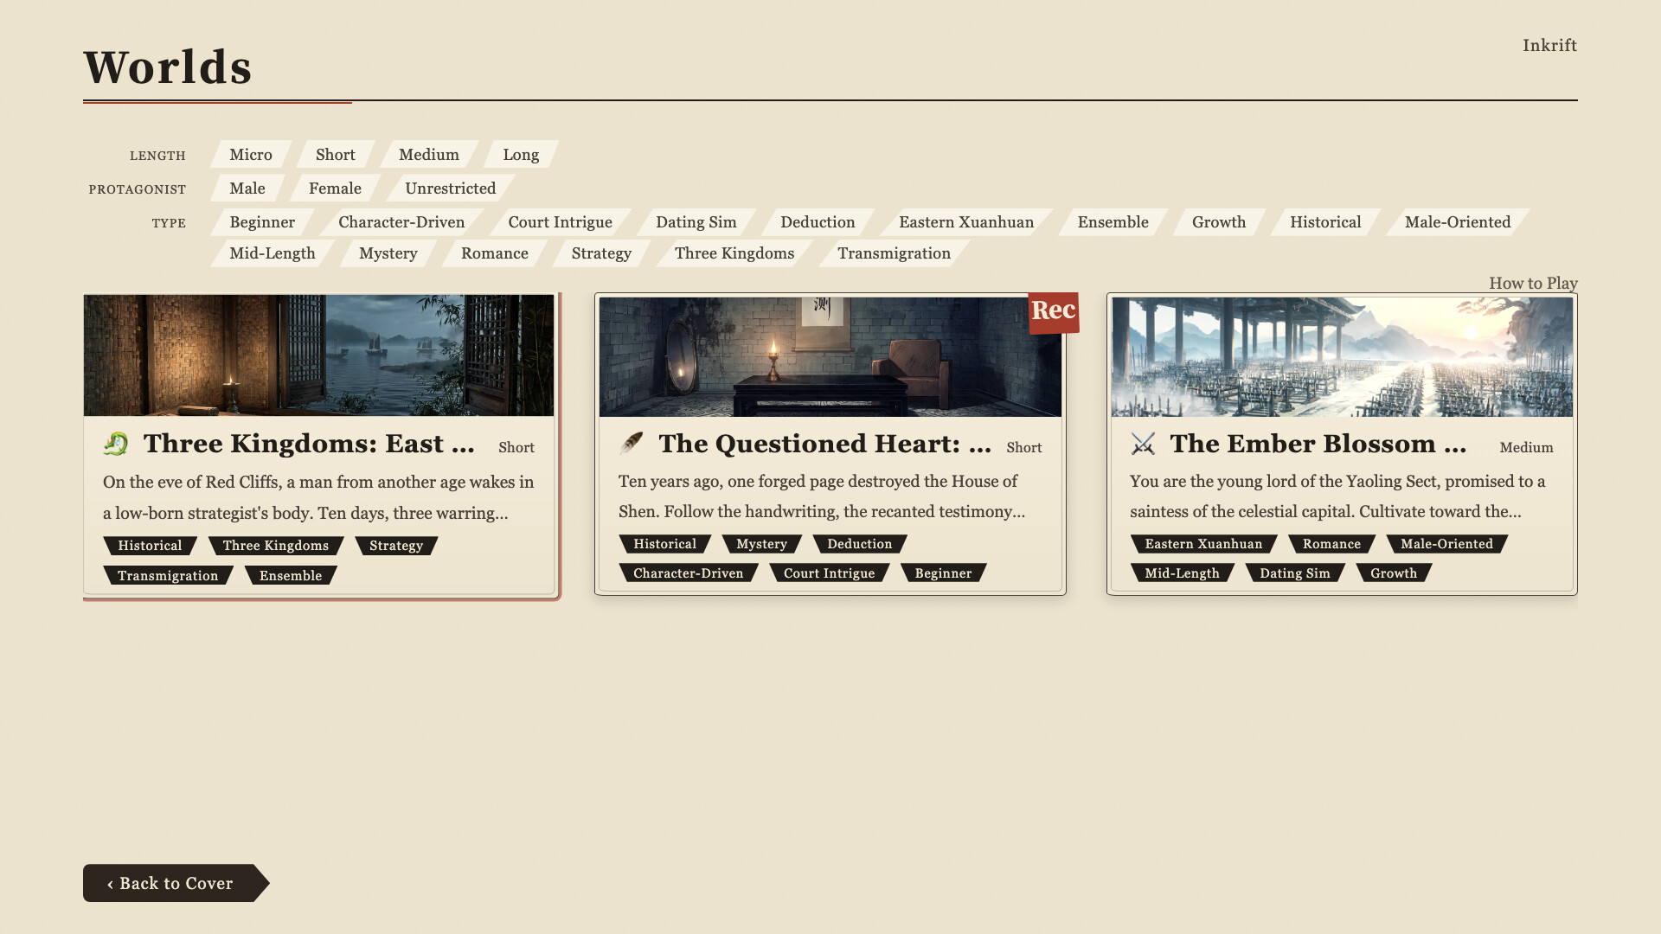Toggle the Medium length filter
Viewport: 1661px width, 934px height.
[429, 155]
